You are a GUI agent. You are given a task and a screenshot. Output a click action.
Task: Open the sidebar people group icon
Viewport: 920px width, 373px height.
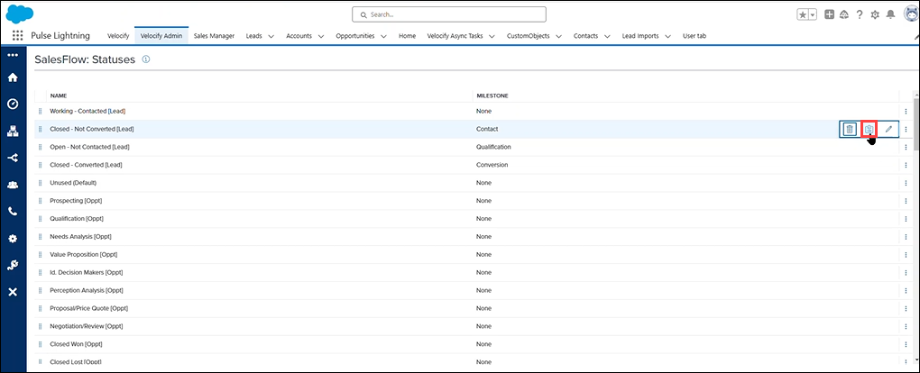click(13, 185)
